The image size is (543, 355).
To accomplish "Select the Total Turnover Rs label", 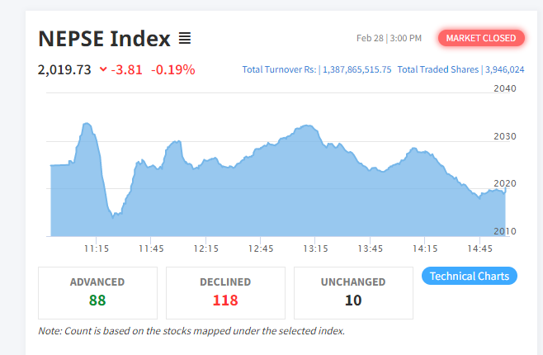I will point(279,69).
